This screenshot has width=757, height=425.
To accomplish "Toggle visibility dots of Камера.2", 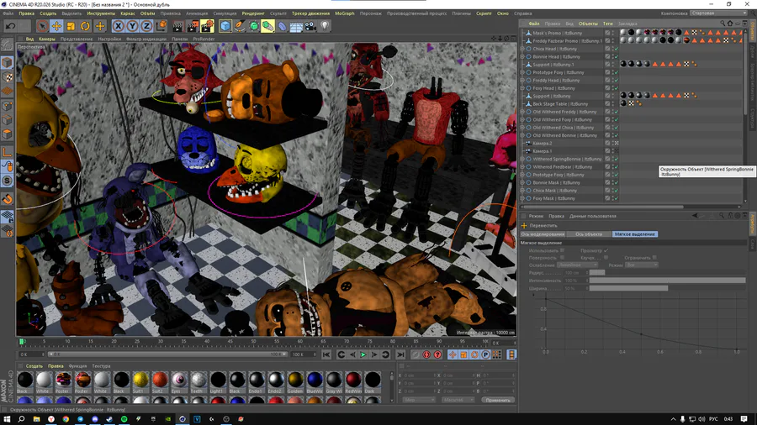I will 612,143.
